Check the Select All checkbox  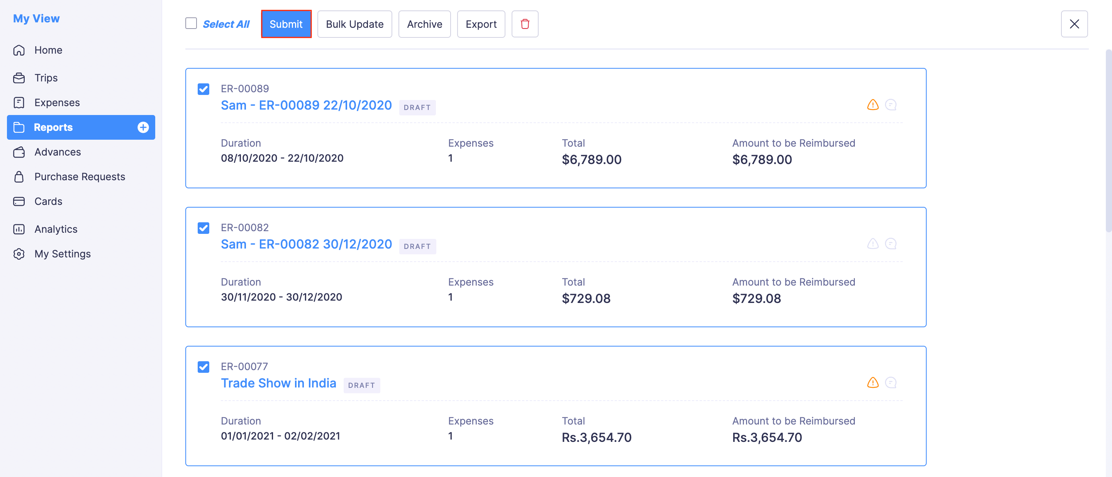pyautogui.click(x=191, y=23)
